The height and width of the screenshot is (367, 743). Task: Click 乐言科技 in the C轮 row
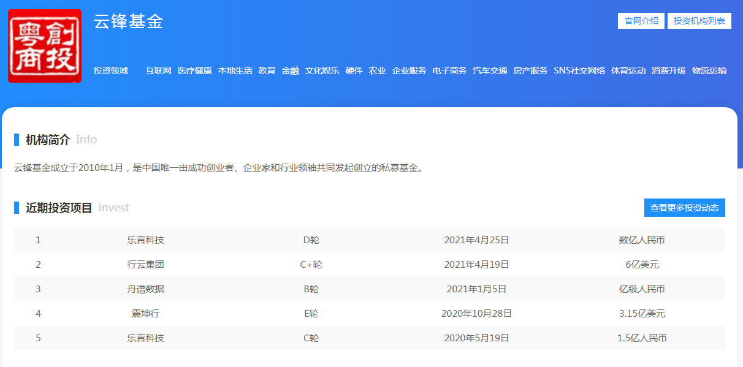pyautogui.click(x=146, y=338)
